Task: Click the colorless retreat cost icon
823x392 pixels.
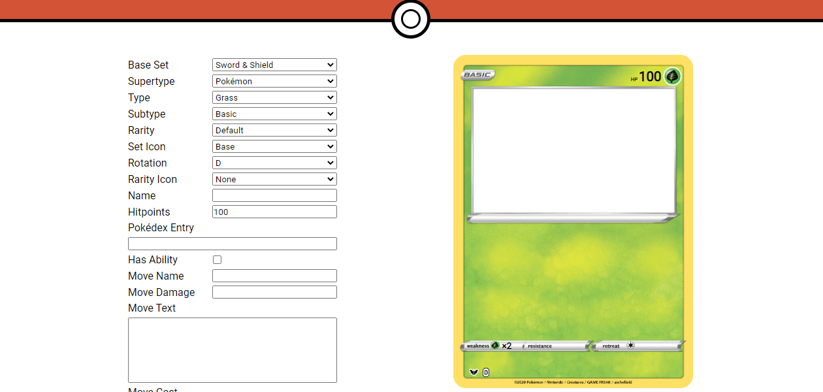Action: click(x=630, y=346)
